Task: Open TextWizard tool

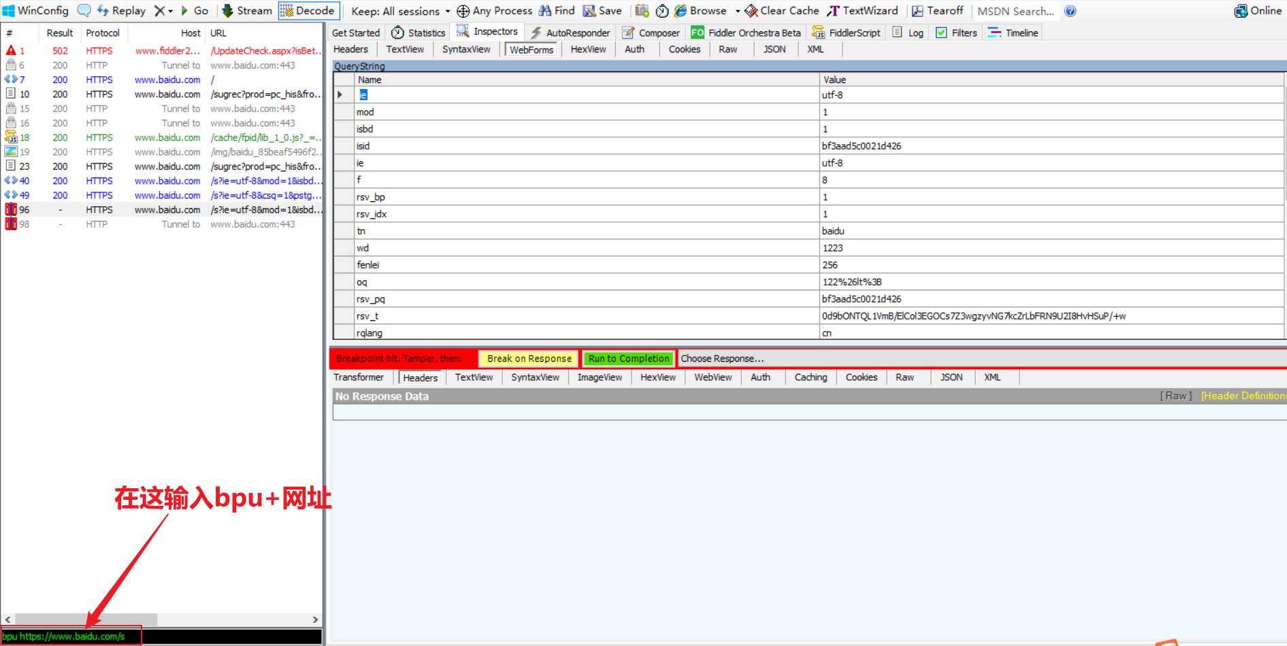Action: [x=863, y=11]
